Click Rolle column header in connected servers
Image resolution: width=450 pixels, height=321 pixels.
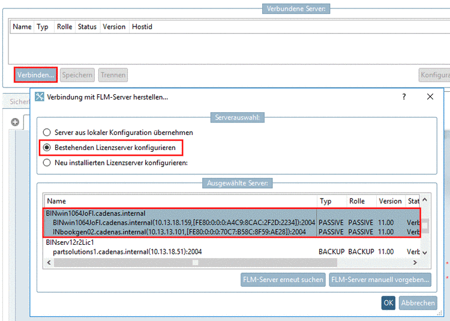[65, 26]
